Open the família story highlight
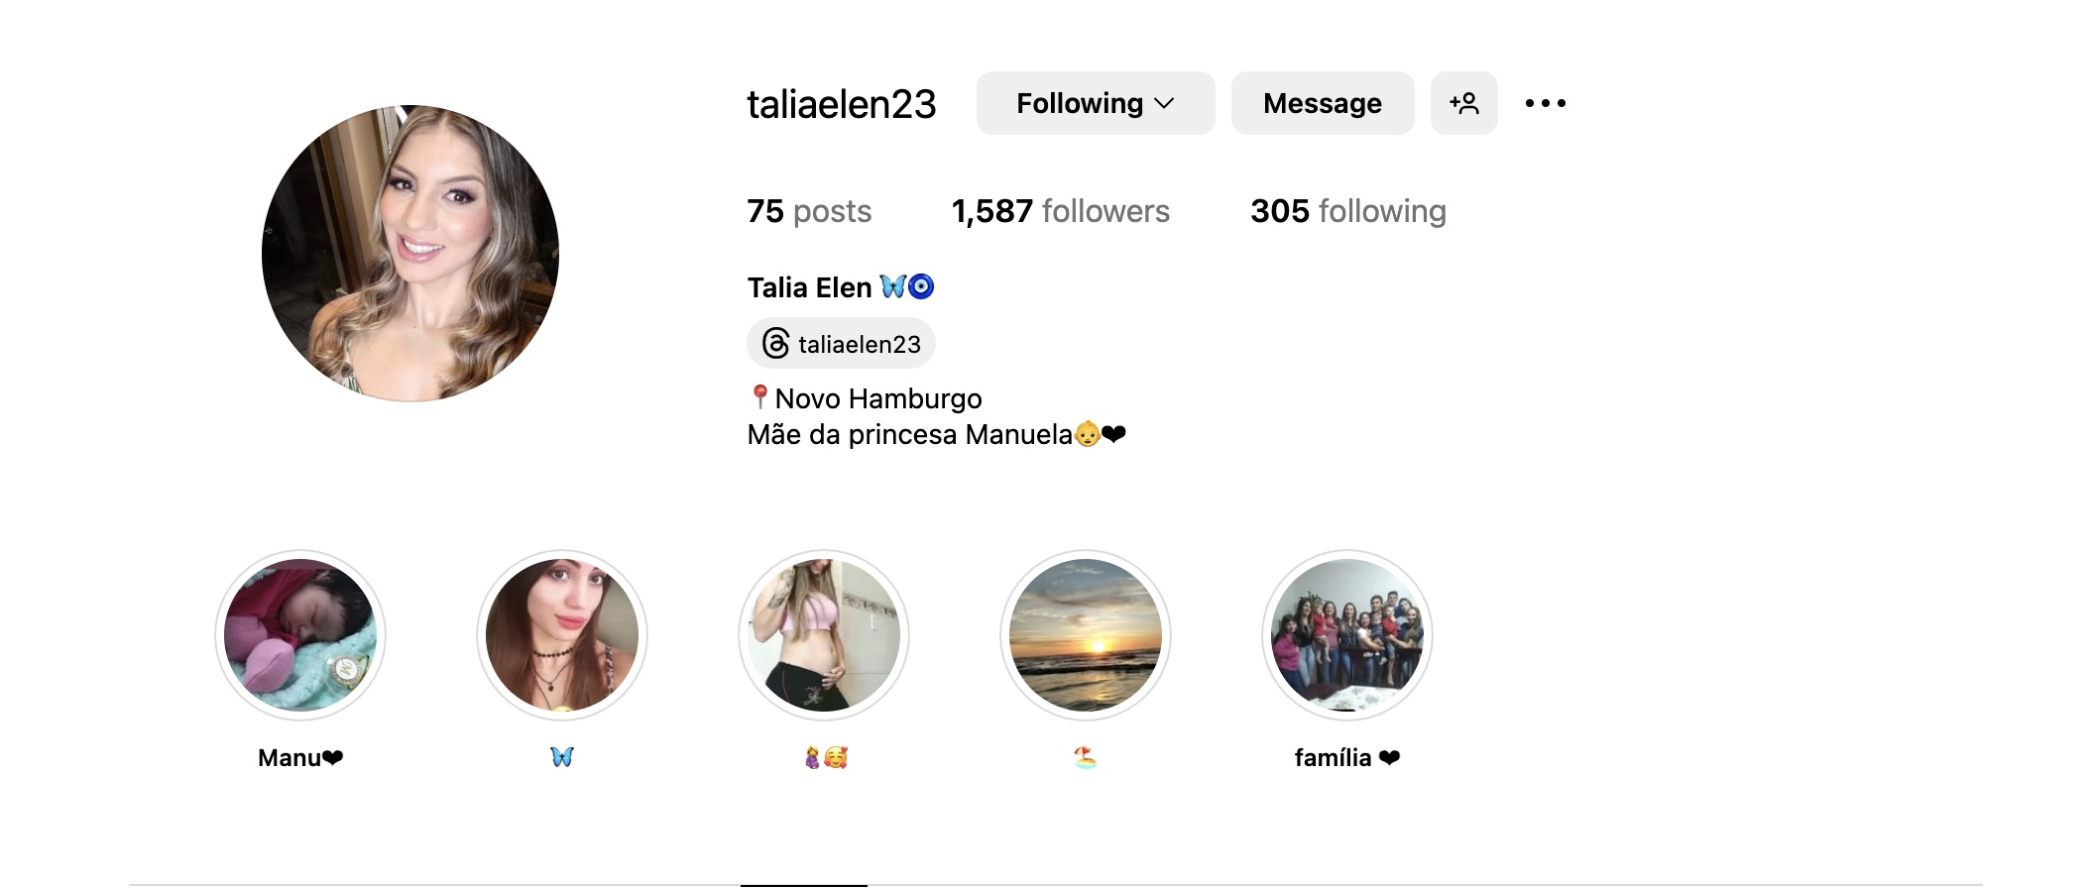The image size is (2092, 888). click(x=1347, y=635)
